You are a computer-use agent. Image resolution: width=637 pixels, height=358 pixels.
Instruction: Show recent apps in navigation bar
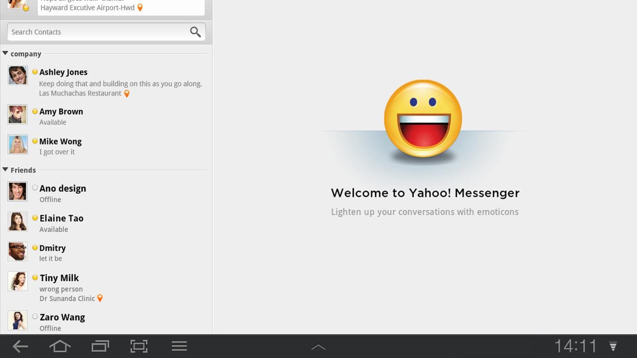click(x=100, y=346)
